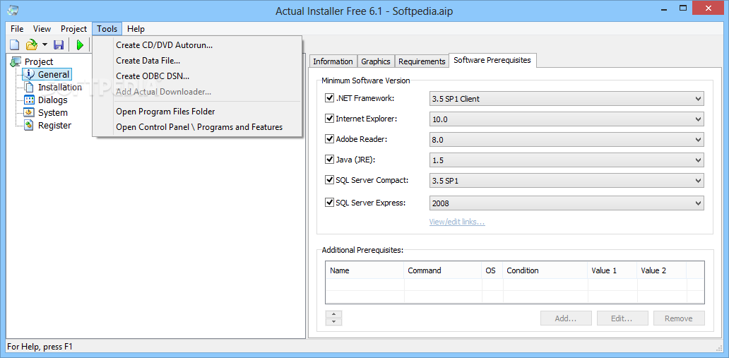Click the Register icon in tree
Image resolution: width=729 pixels, height=358 pixels.
[29, 125]
